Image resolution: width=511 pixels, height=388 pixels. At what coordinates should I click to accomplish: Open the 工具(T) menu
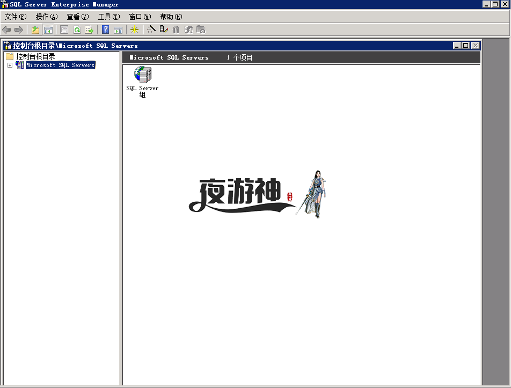click(x=109, y=17)
